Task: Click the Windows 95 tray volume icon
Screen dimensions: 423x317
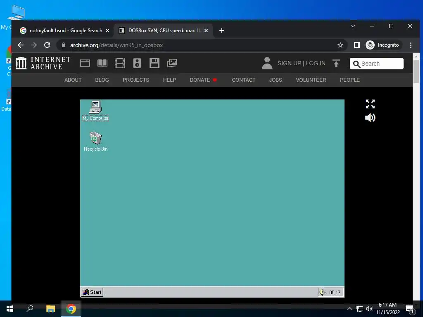Action: (x=322, y=292)
